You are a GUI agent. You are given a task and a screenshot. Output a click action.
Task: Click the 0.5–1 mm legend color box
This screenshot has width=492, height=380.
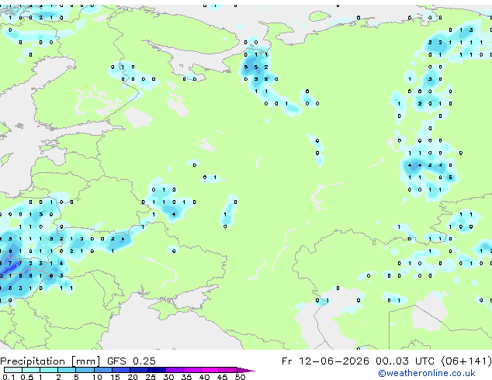click(31, 370)
